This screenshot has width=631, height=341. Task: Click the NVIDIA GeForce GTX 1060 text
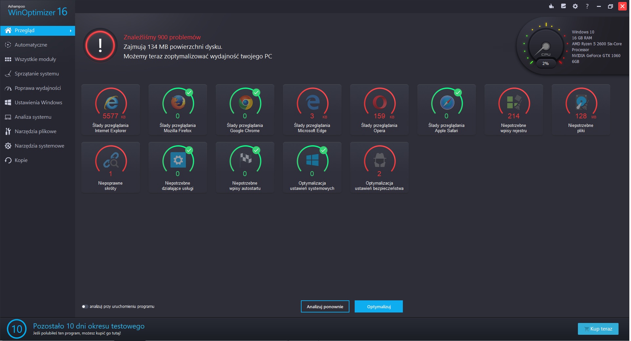[596, 59]
